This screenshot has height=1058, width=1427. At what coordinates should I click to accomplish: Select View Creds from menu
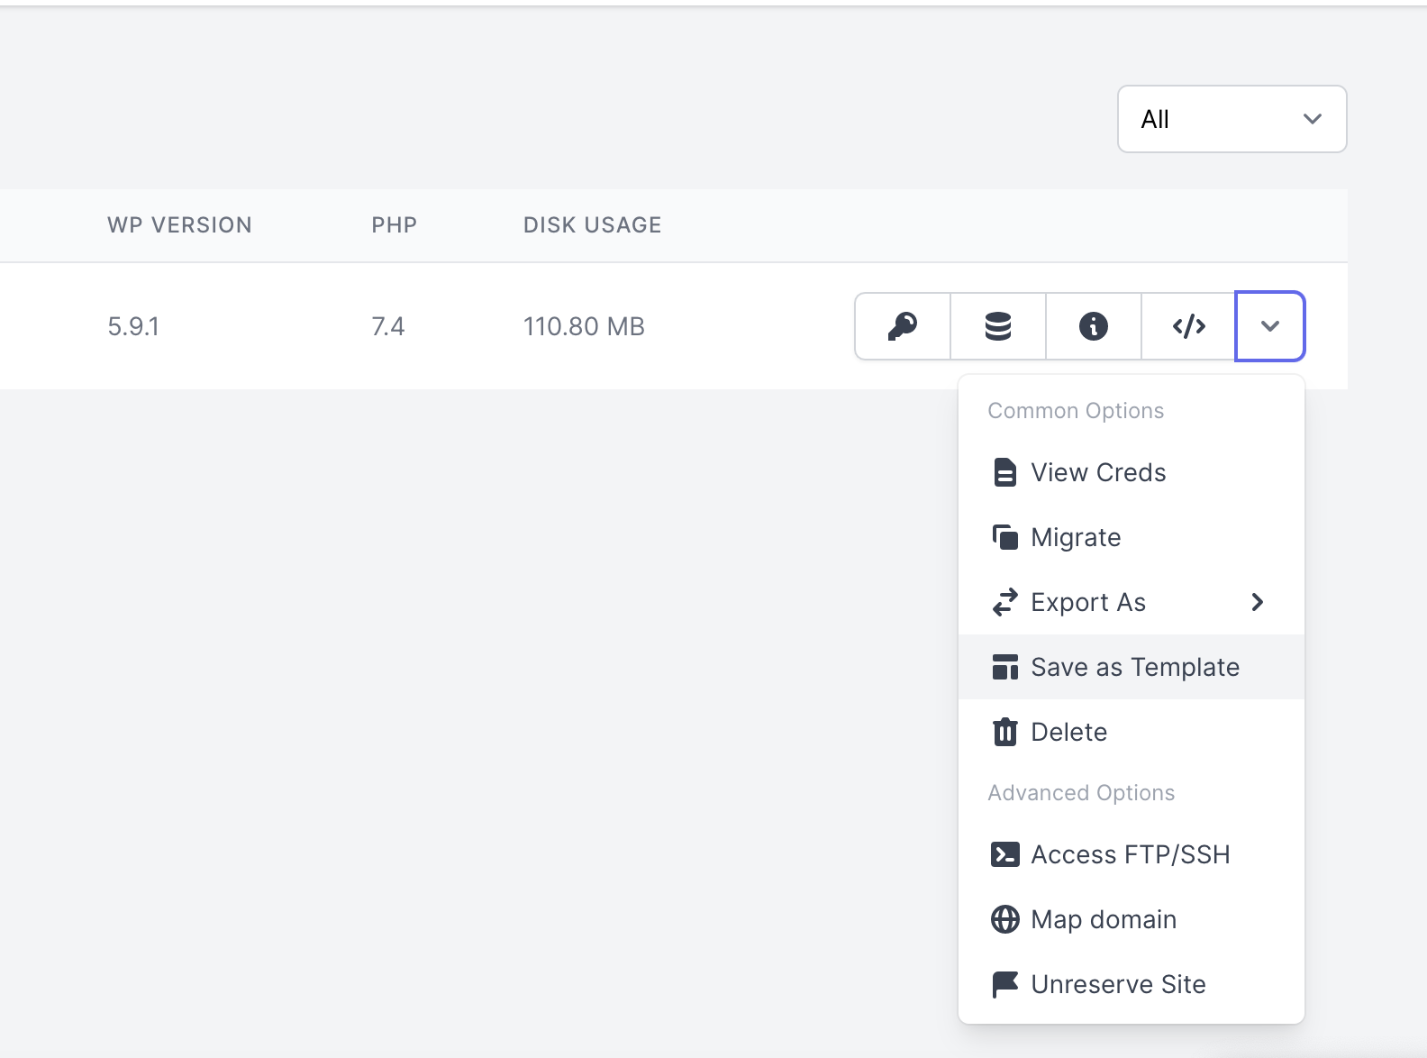tap(1132, 472)
